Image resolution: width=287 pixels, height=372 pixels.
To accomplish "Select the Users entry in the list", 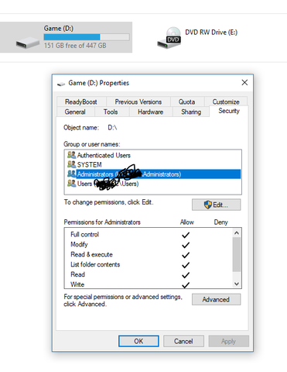I will pos(152,184).
